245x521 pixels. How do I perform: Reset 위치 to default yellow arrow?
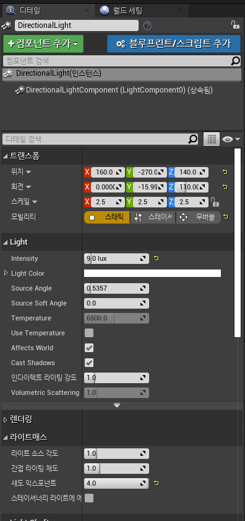click(x=225, y=172)
